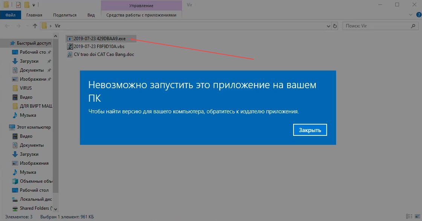Viewport: 422px width, 221px height.
Task: Select file 2019-07-23 F8F9D10A.vbs
Action: click(x=99, y=47)
